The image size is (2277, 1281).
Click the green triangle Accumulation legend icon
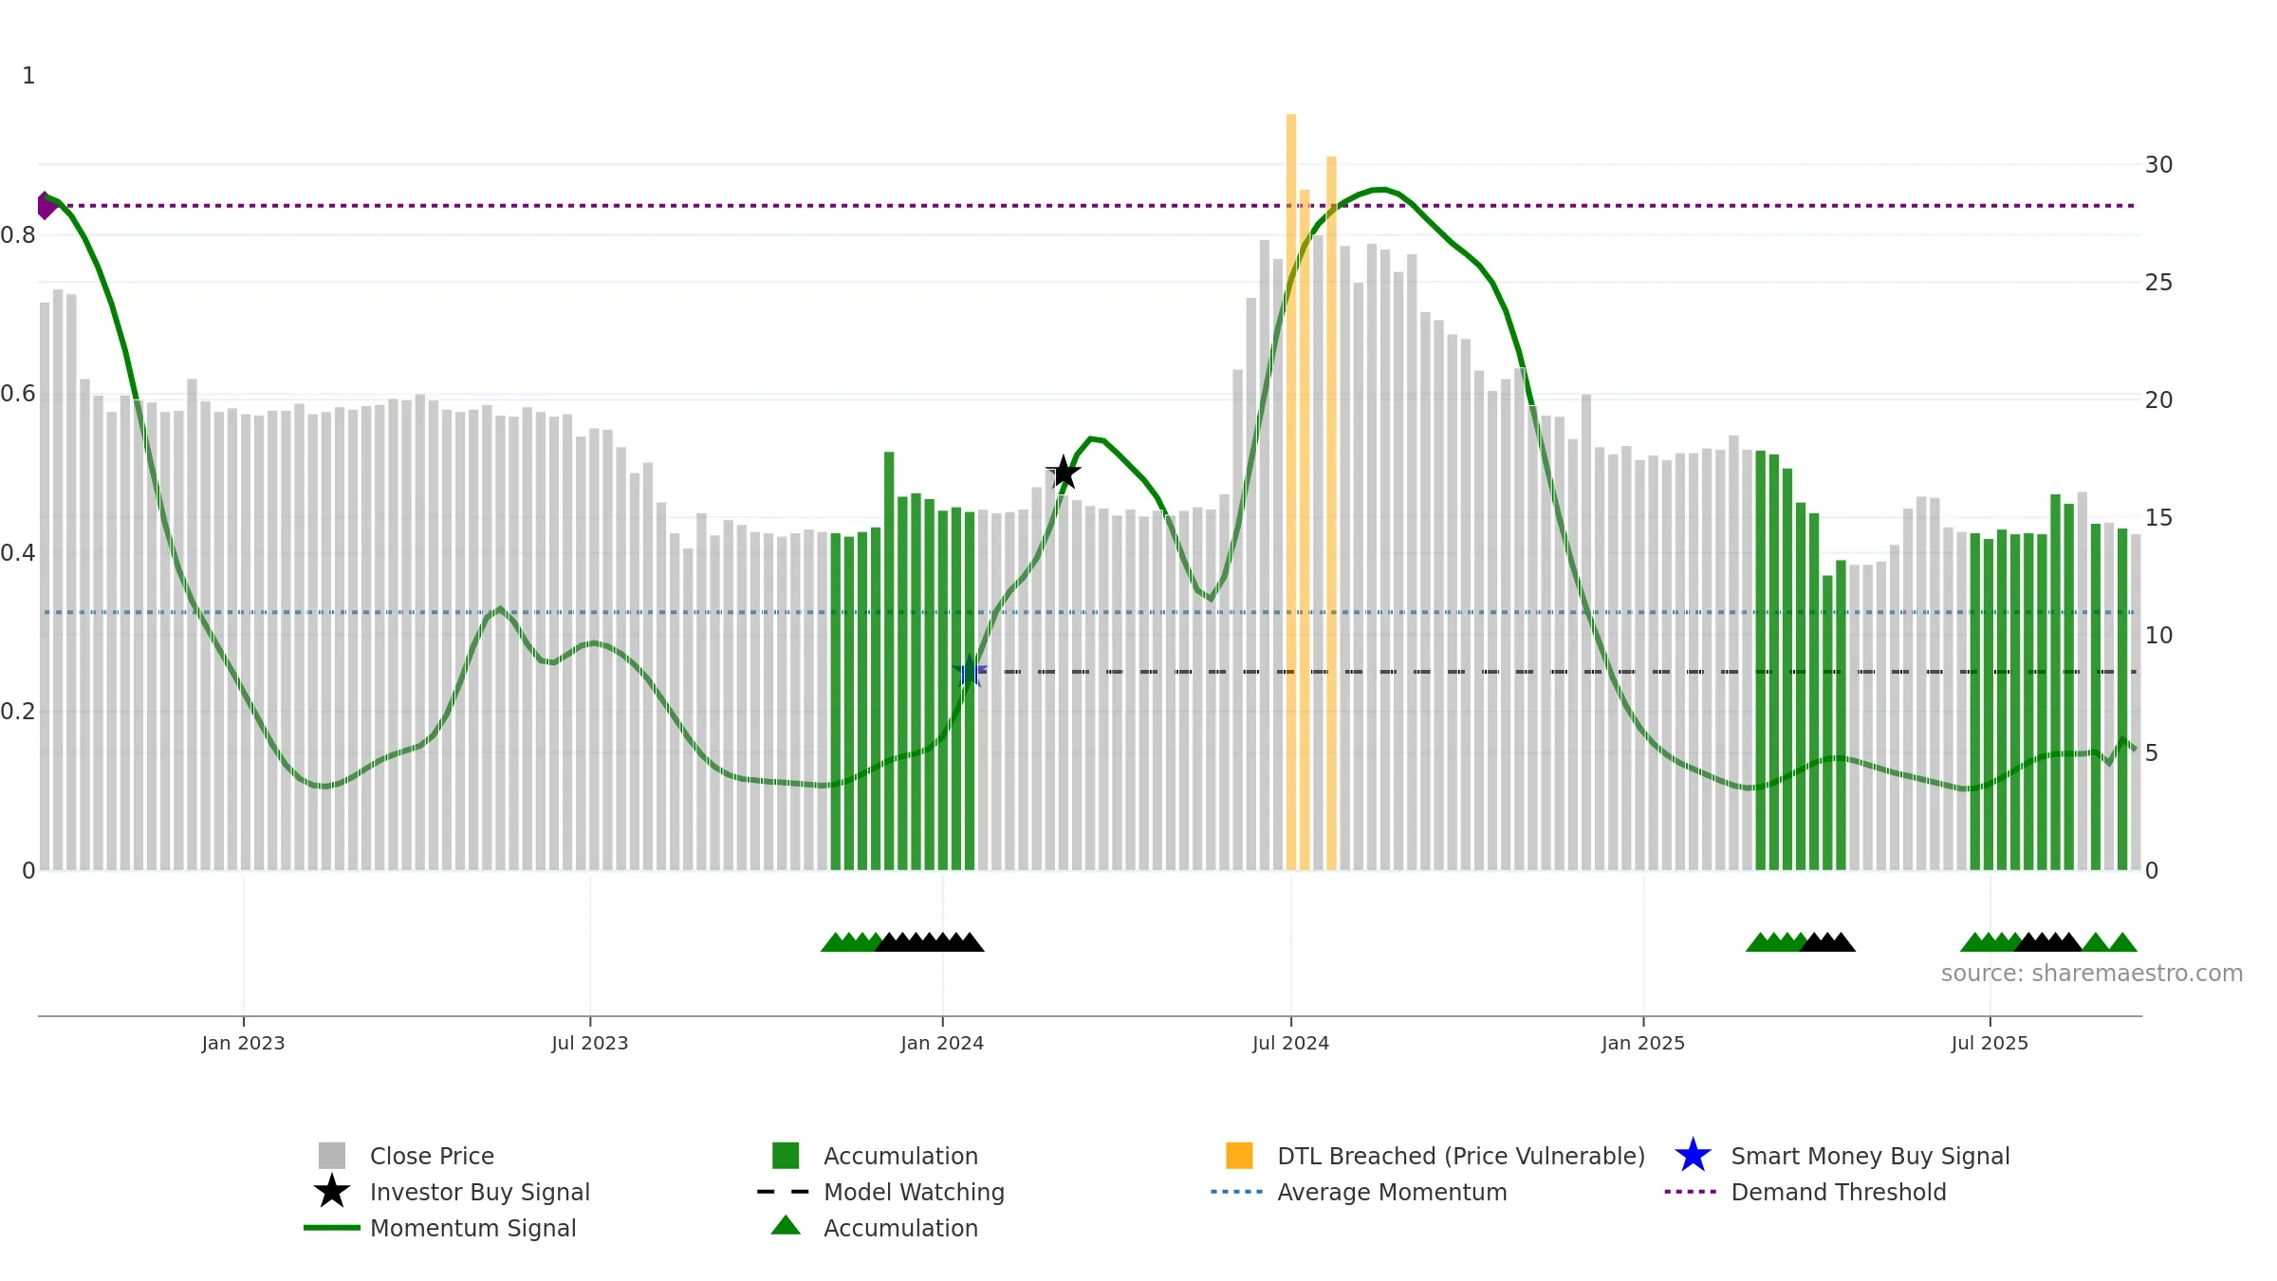[786, 1225]
